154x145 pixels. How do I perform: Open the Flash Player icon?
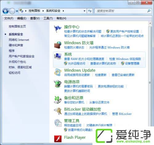point(58,139)
